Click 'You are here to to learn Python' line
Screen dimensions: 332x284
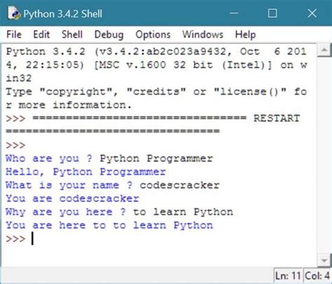(109, 225)
